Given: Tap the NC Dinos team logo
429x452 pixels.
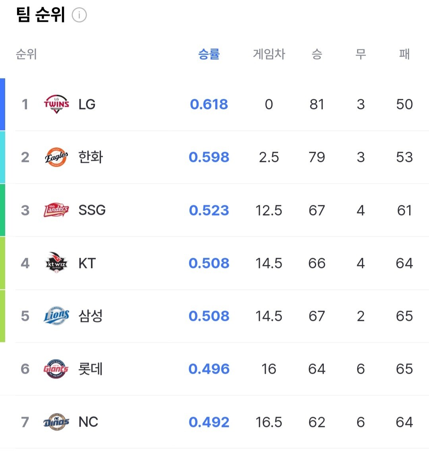Looking at the screenshot, I should (x=56, y=421).
